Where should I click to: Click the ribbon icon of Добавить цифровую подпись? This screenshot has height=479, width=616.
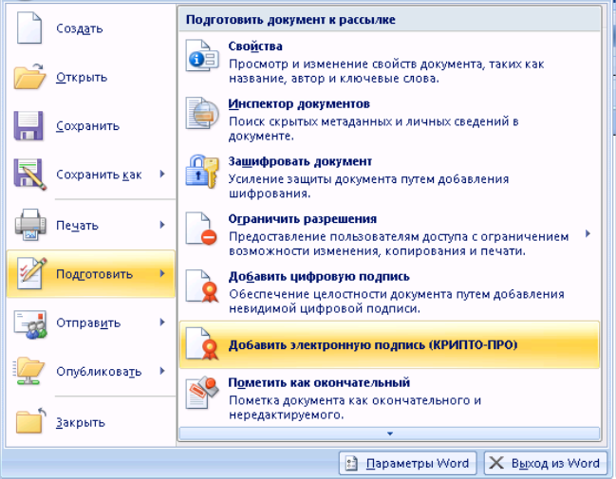[x=202, y=286]
